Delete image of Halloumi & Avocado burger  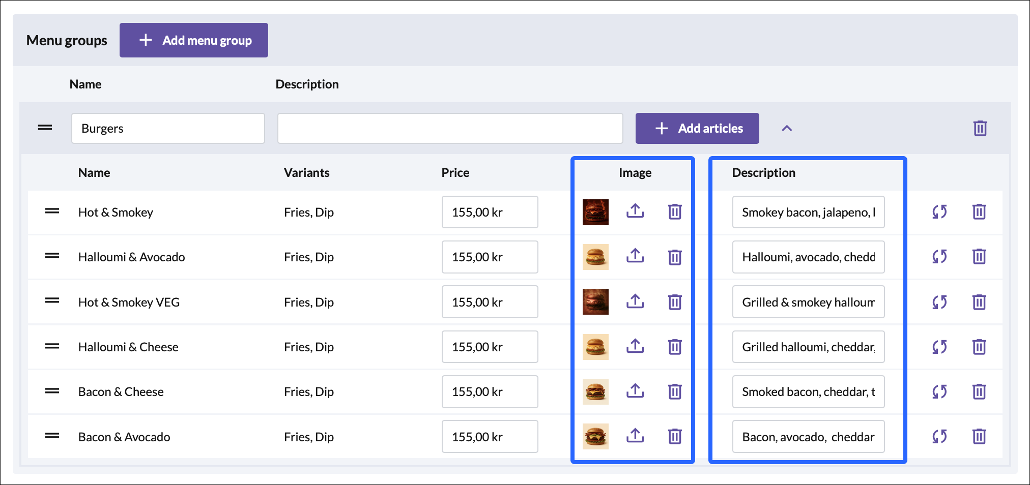point(675,257)
